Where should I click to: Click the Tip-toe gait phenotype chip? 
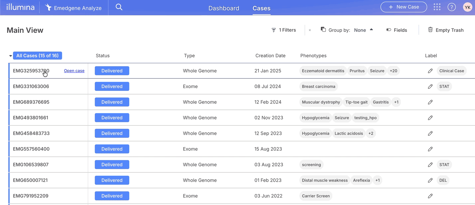[x=356, y=102]
